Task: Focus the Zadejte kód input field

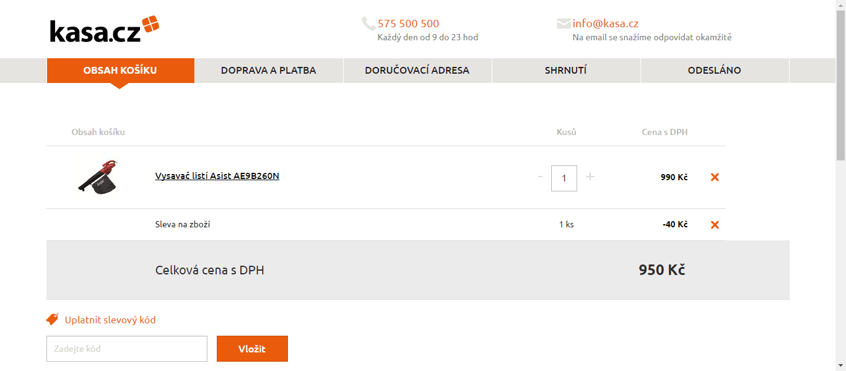Action: coord(127,349)
